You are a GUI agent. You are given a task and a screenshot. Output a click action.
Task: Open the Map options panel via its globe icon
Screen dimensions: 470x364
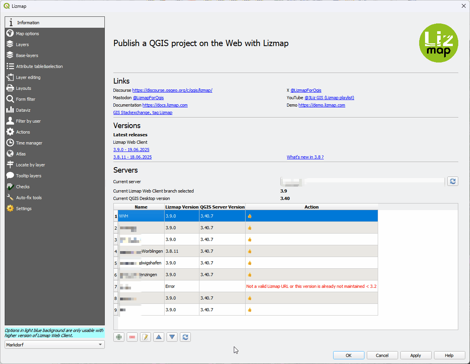pyautogui.click(x=10, y=34)
